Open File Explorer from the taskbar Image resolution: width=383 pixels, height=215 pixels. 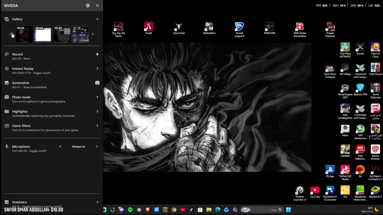click(209, 210)
